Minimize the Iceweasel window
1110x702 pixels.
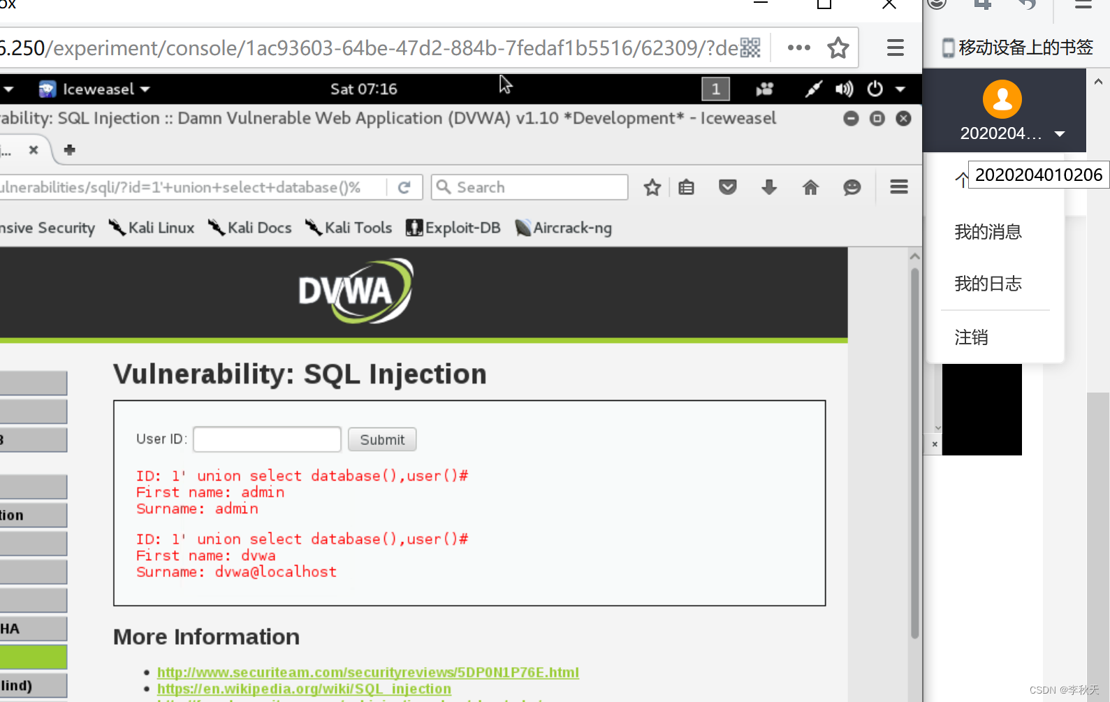[x=851, y=118]
